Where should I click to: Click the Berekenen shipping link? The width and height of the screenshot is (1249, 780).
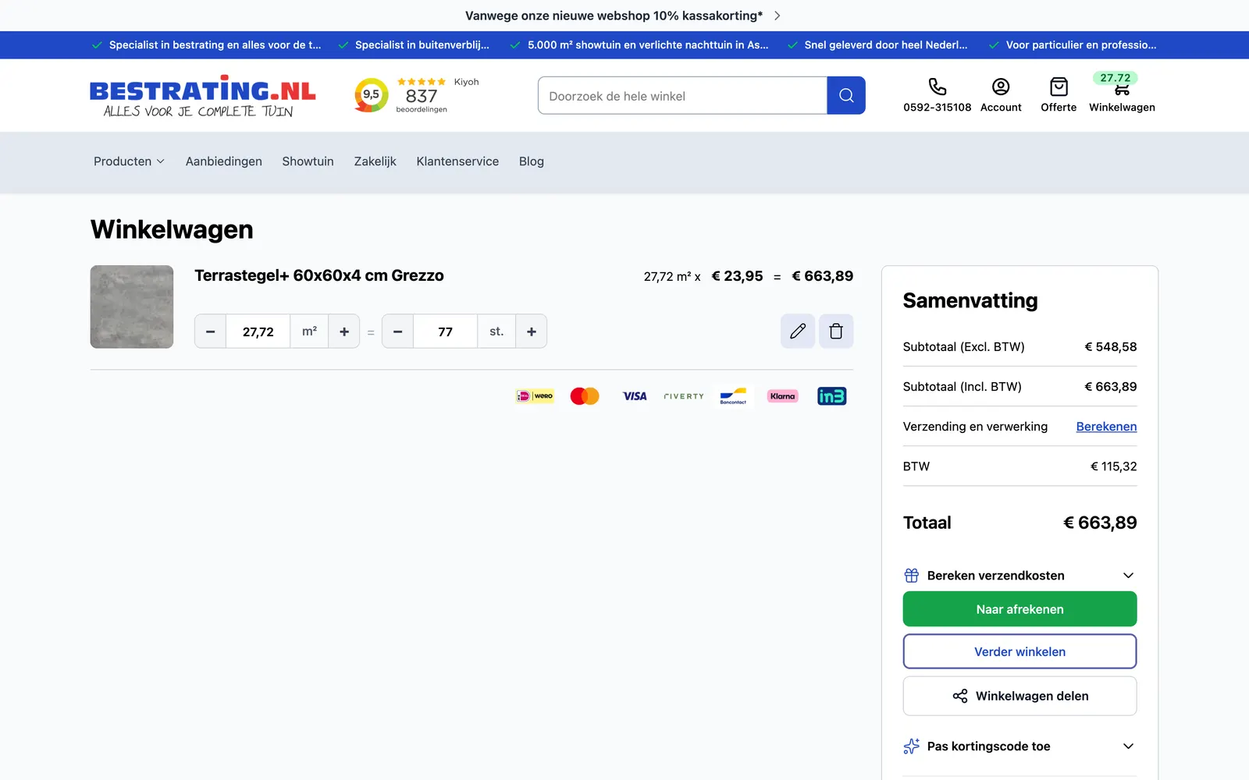(1106, 427)
